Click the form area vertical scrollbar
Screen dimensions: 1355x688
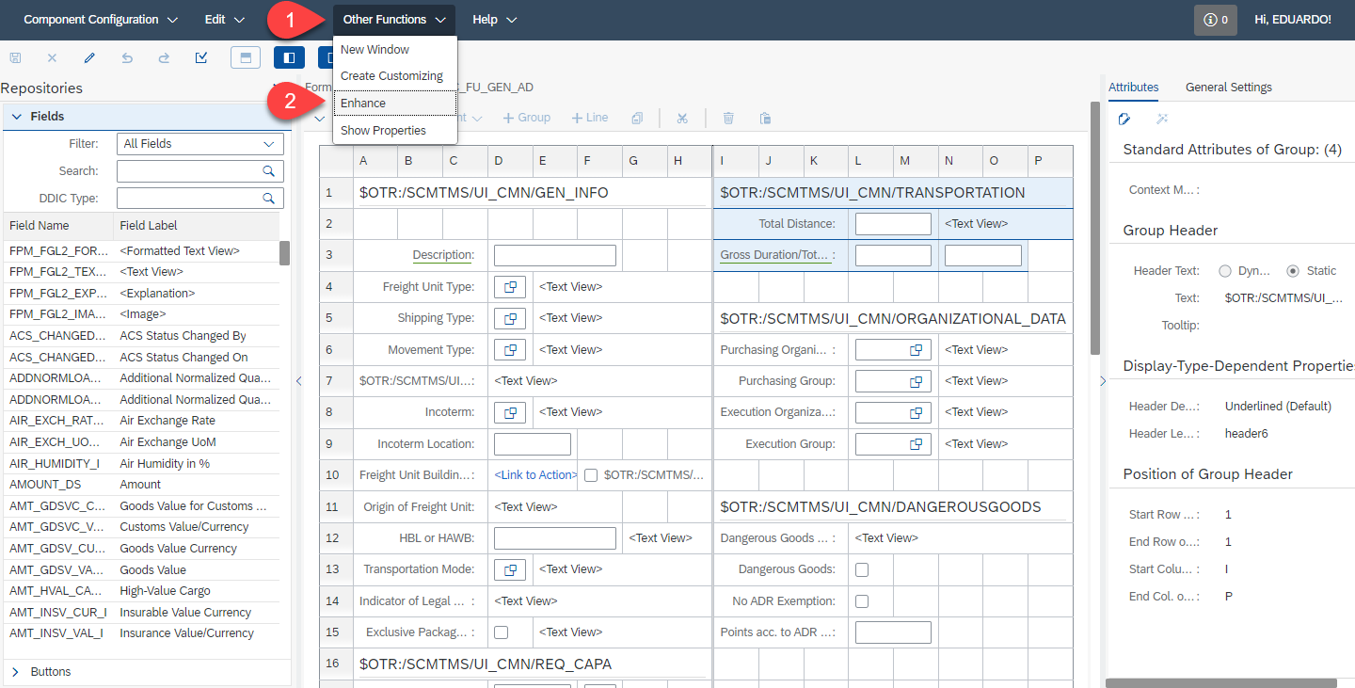1094,228
